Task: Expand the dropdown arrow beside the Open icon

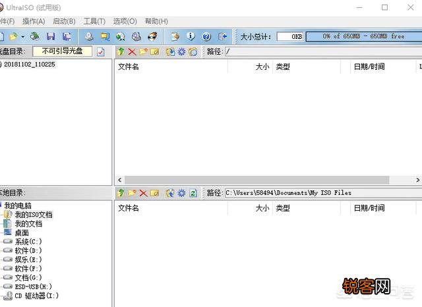Action: tap(22, 37)
